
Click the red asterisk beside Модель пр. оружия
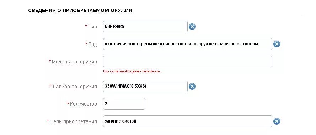tap(50, 61)
